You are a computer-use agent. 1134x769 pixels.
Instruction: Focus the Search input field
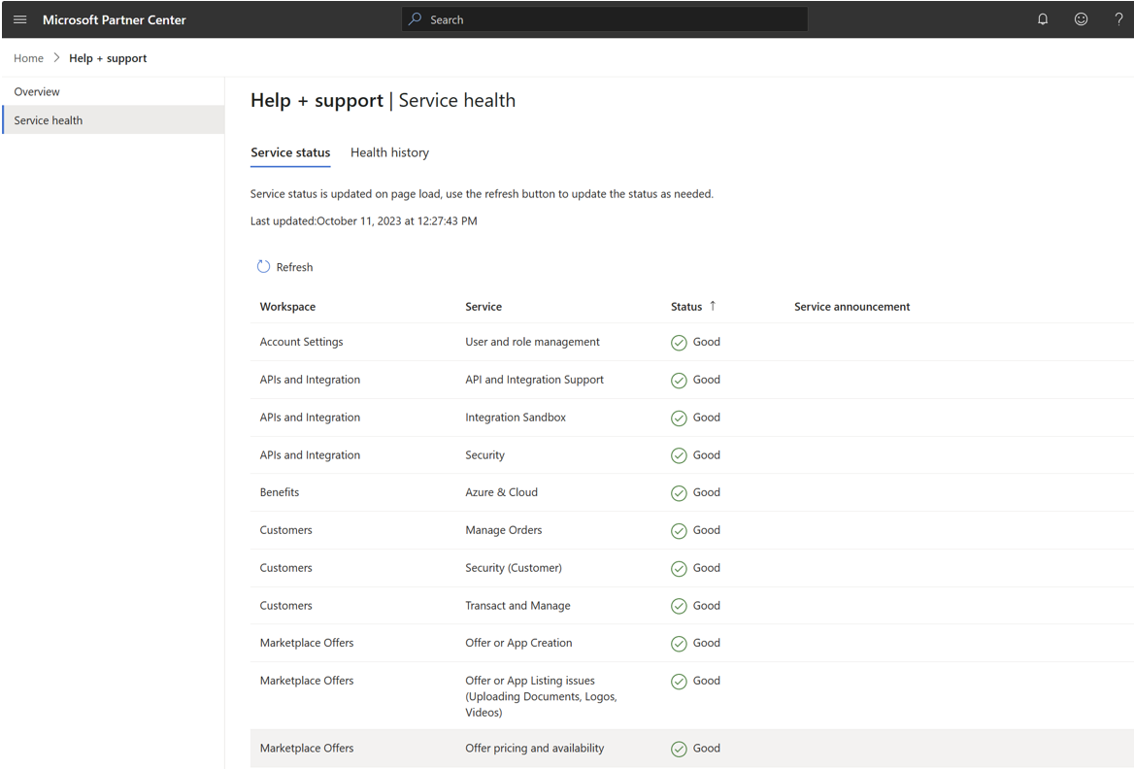[x=612, y=19]
